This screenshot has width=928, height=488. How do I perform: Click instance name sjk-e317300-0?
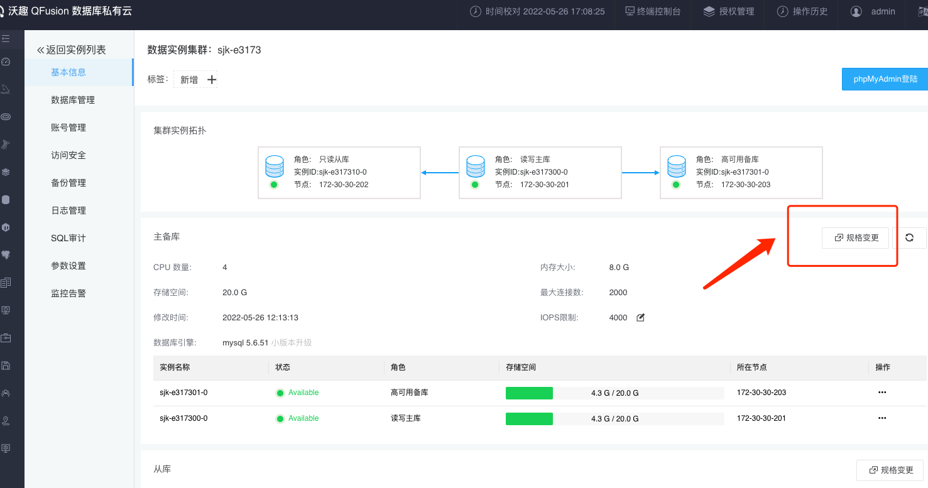(x=183, y=418)
